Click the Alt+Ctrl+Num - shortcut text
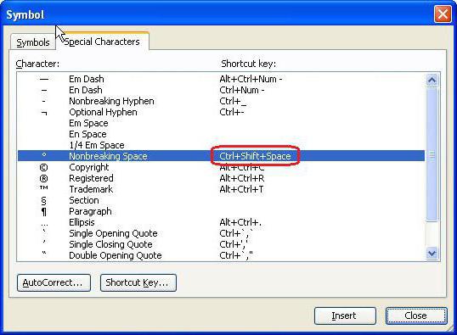457x335 pixels. tap(251, 79)
